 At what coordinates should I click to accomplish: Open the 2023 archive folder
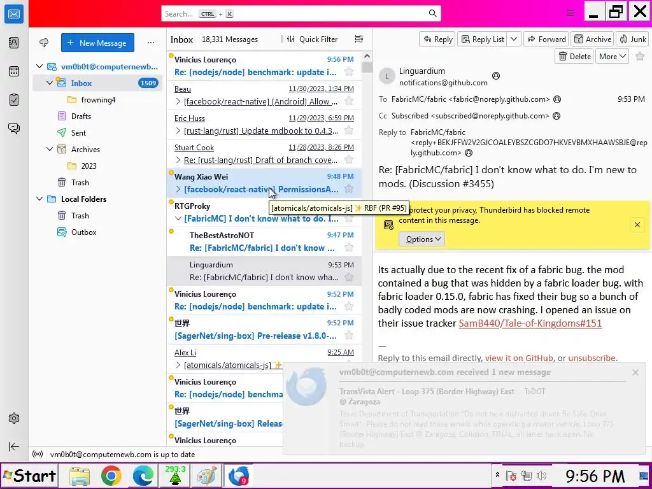(89, 166)
